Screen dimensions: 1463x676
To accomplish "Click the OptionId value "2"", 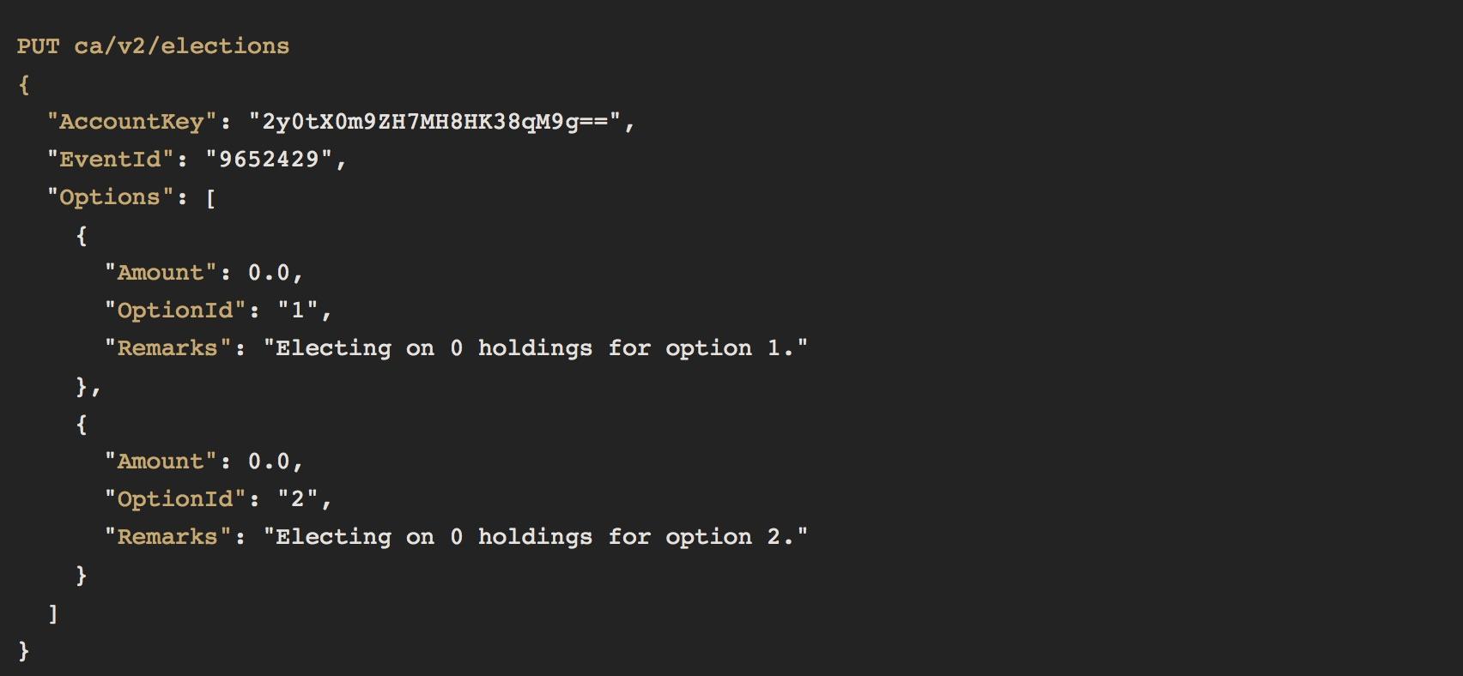I will 298,499.
